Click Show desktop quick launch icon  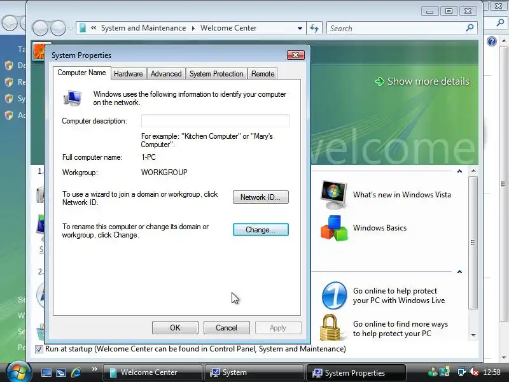coord(46,372)
